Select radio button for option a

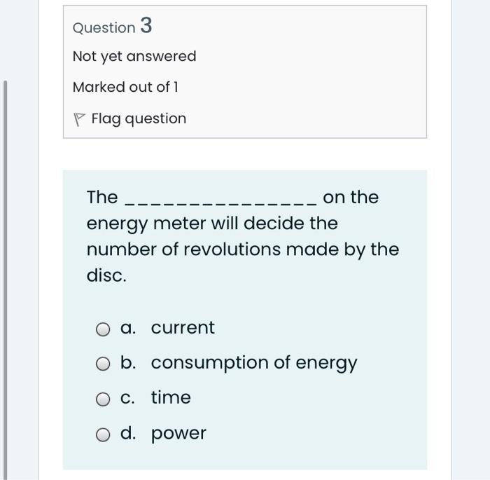[103, 329]
